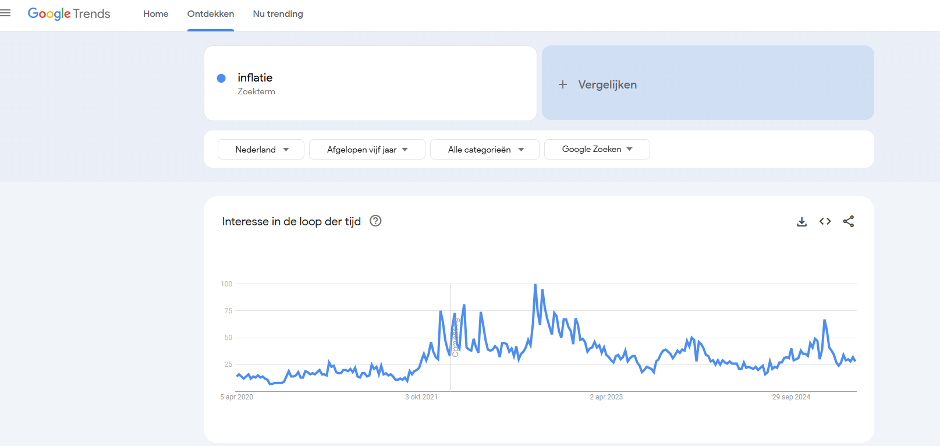Click the plus icon next to Vergelijken
The image size is (940, 446).
[563, 84]
